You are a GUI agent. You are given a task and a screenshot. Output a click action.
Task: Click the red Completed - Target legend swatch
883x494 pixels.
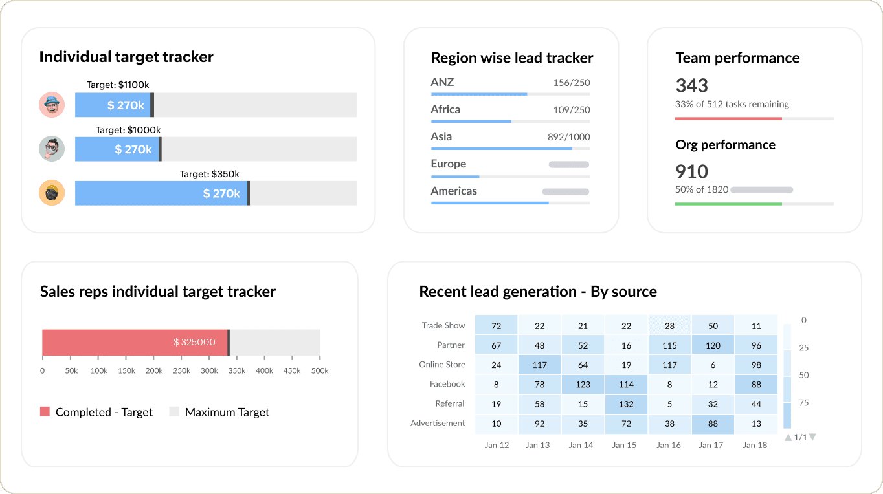click(x=44, y=412)
